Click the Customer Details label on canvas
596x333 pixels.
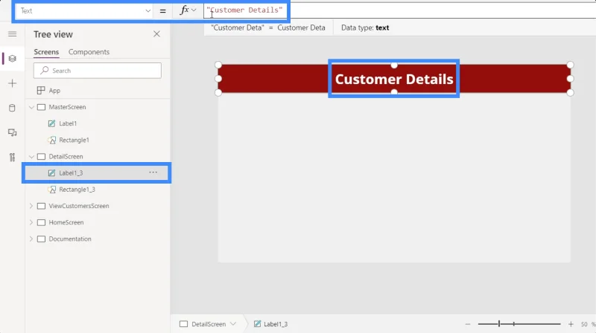point(394,79)
